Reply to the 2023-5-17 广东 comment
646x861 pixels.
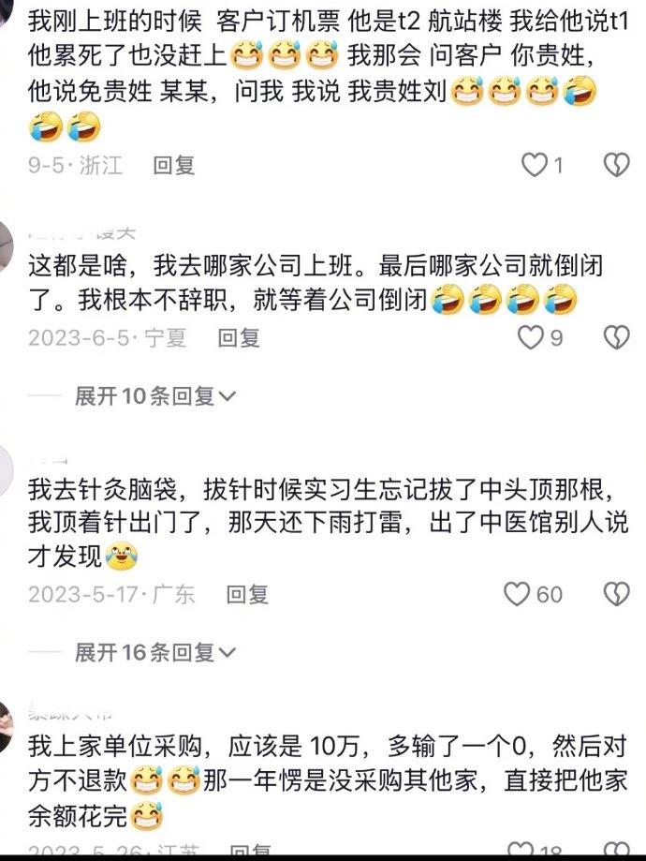(x=247, y=595)
